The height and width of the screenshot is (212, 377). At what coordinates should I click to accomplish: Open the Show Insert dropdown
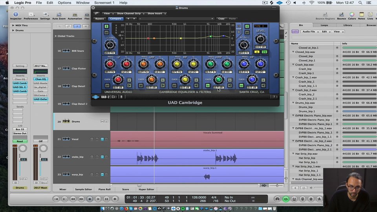156,13
